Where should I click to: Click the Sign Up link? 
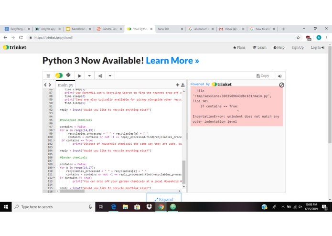pyautogui.click(x=298, y=47)
